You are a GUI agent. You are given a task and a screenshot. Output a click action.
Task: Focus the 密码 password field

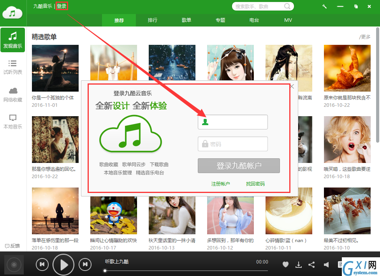pos(233,144)
